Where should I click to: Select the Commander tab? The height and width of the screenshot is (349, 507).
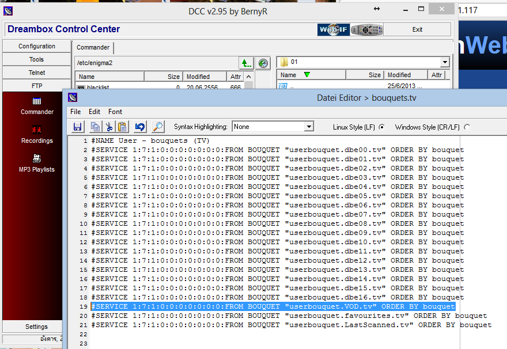tap(93, 47)
